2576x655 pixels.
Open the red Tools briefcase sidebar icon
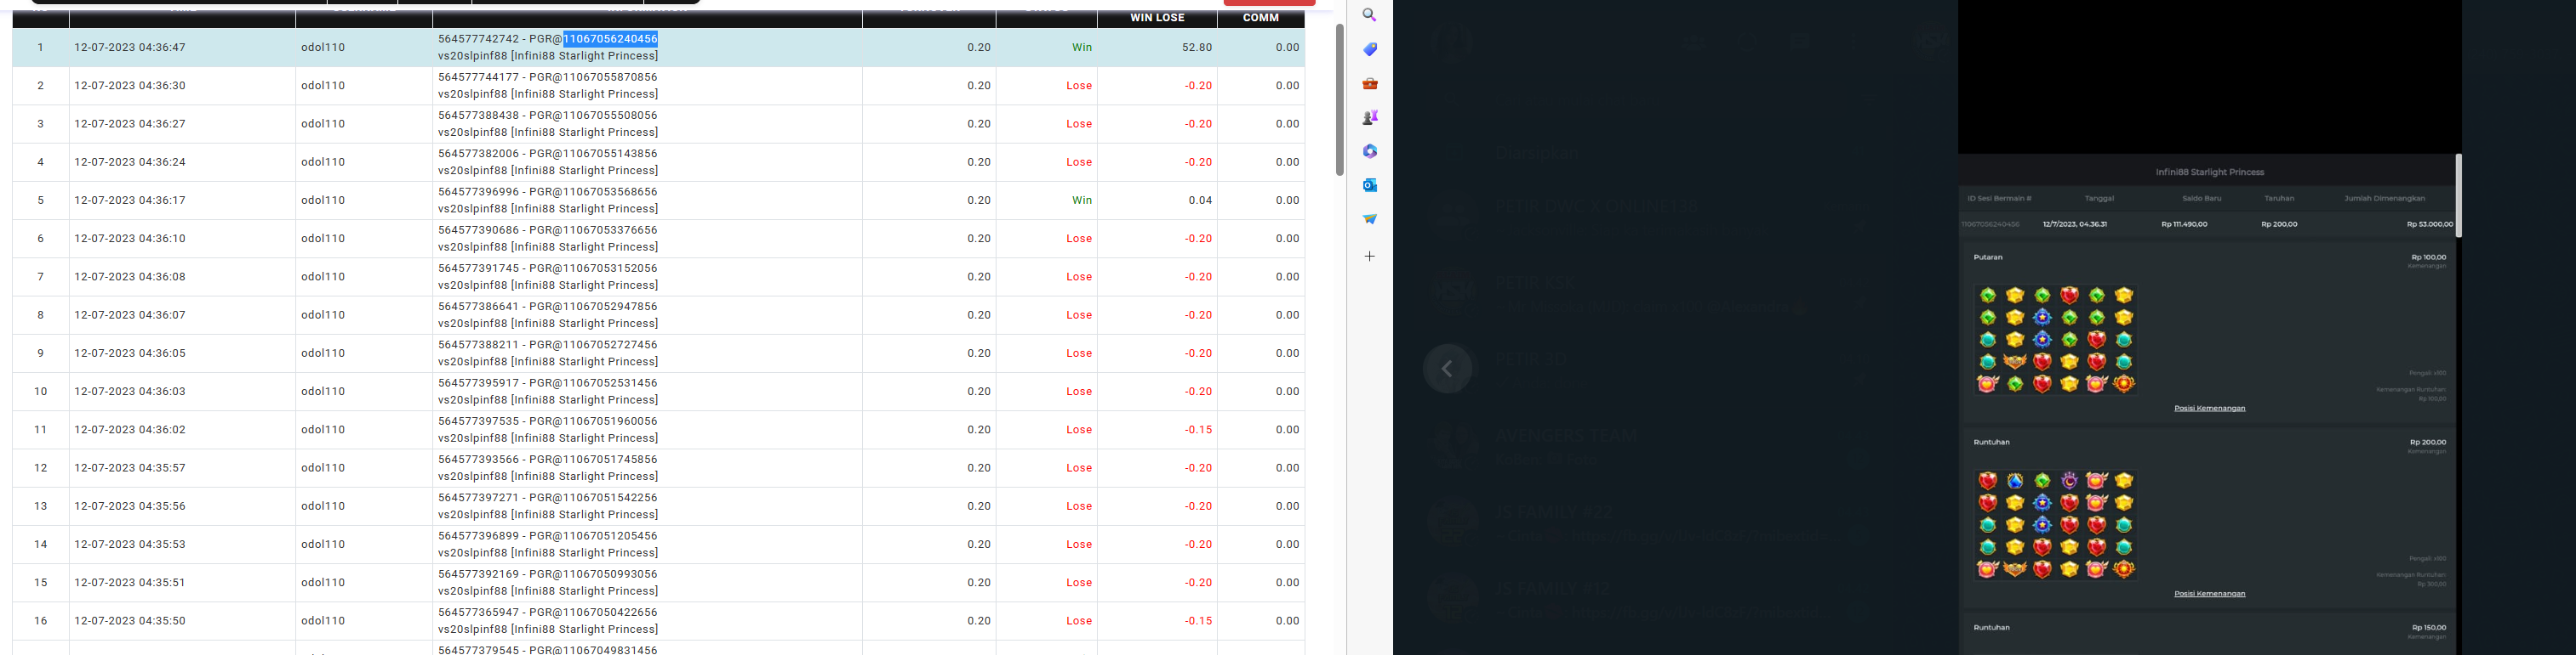coord(1370,83)
